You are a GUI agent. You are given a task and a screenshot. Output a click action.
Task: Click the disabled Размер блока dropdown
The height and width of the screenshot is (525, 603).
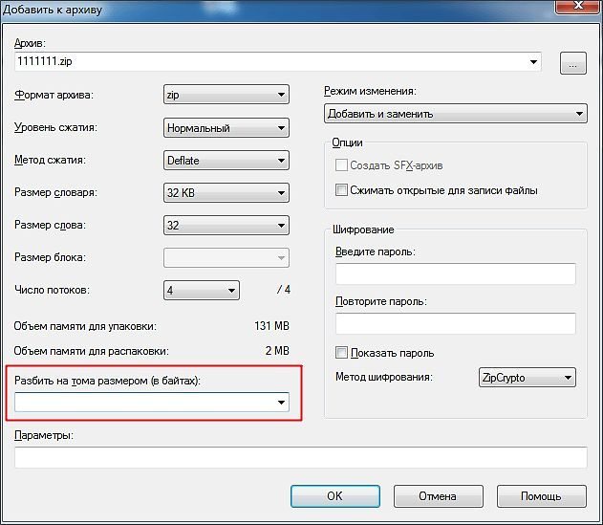(x=226, y=257)
